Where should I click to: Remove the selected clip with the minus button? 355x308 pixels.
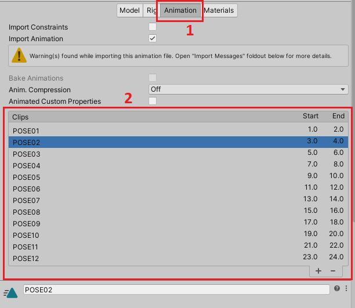[x=333, y=271]
